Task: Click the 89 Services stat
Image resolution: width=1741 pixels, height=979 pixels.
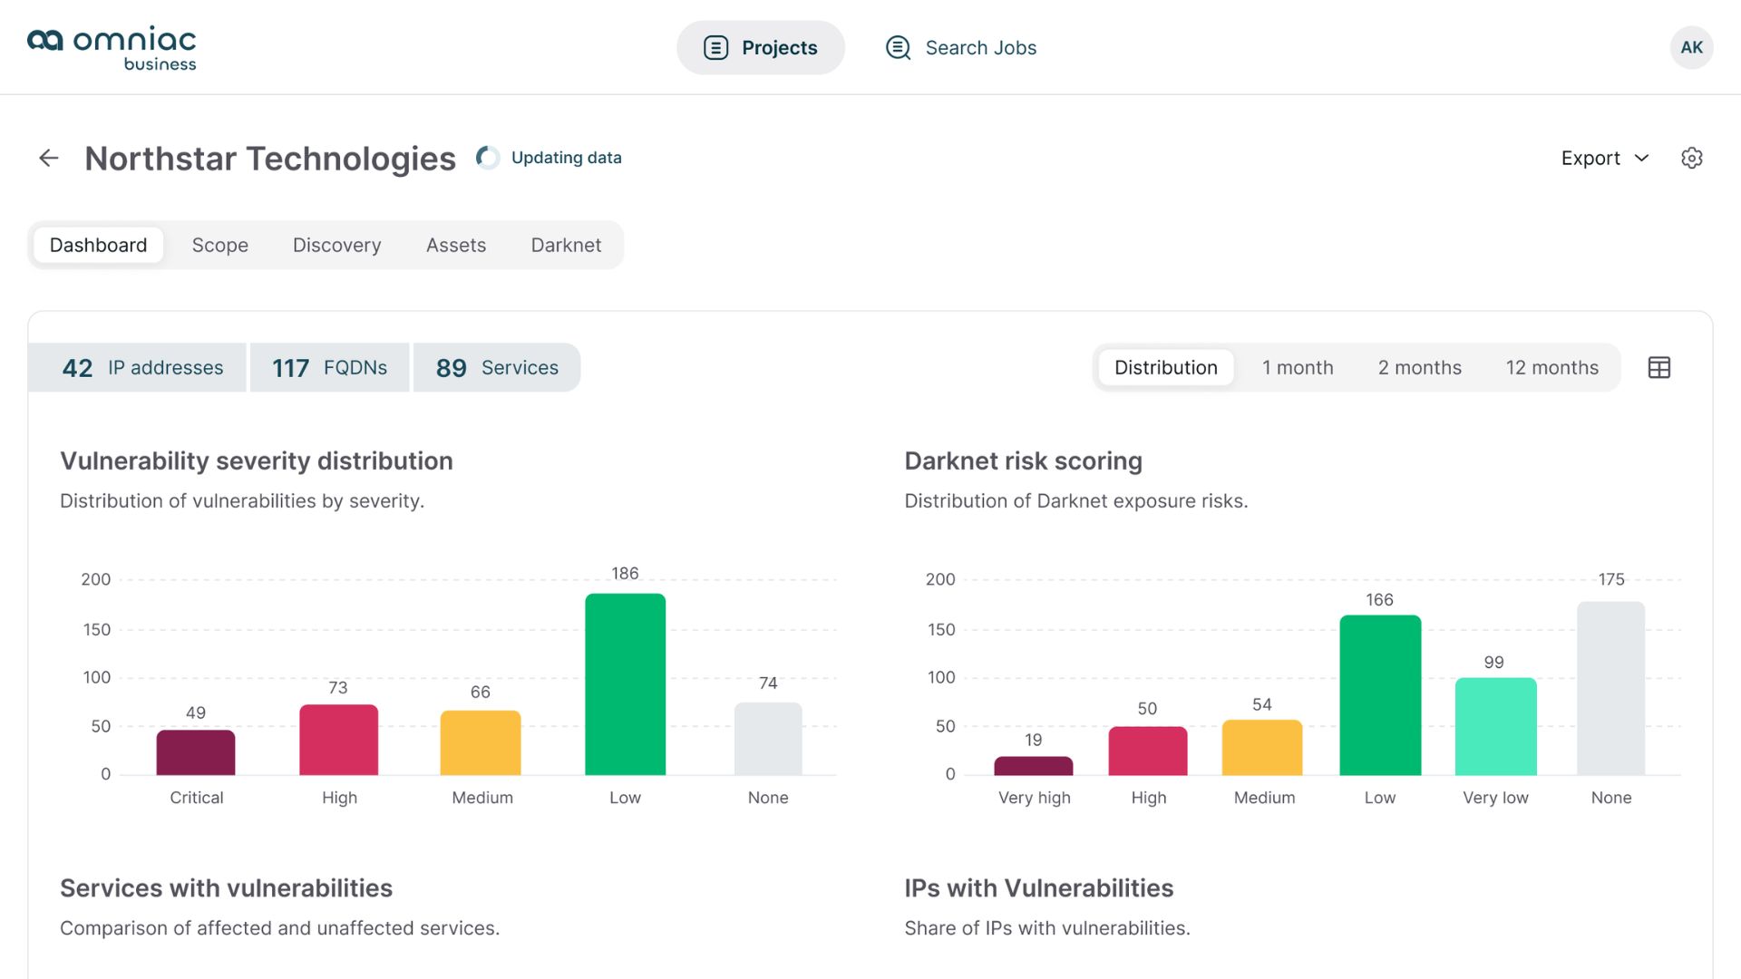Action: point(497,367)
